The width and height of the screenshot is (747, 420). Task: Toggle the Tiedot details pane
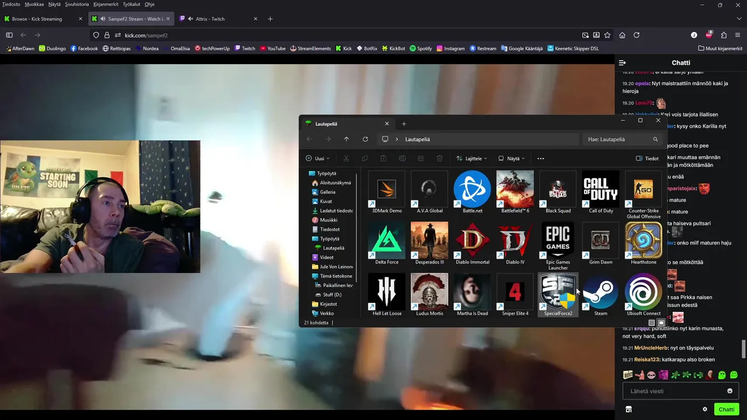click(647, 158)
